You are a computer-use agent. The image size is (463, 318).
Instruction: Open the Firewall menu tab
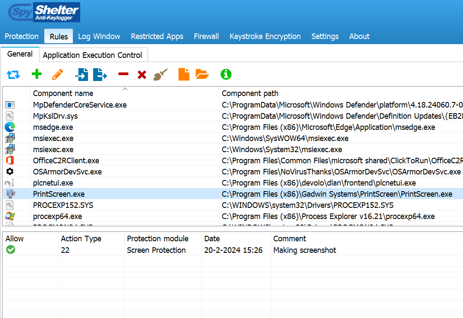[x=206, y=36]
